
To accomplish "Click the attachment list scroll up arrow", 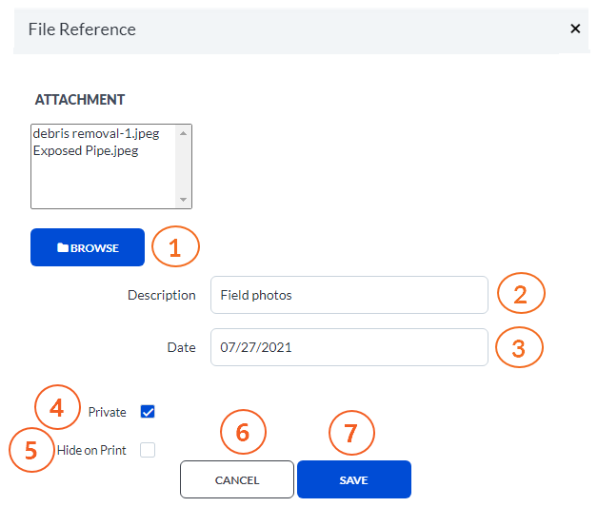I will tap(184, 133).
